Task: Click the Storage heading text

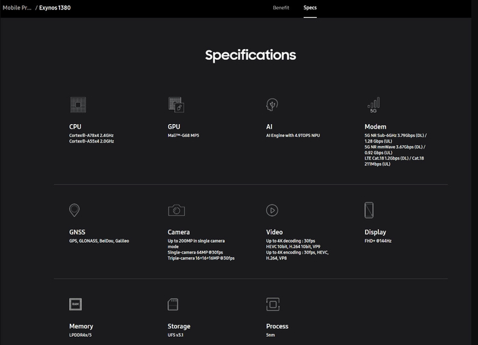Action: pos(179,326)
